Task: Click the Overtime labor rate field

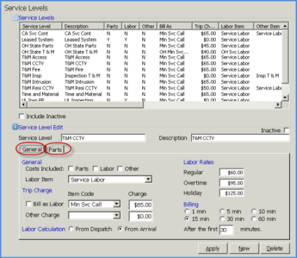Action: (232, 183)
